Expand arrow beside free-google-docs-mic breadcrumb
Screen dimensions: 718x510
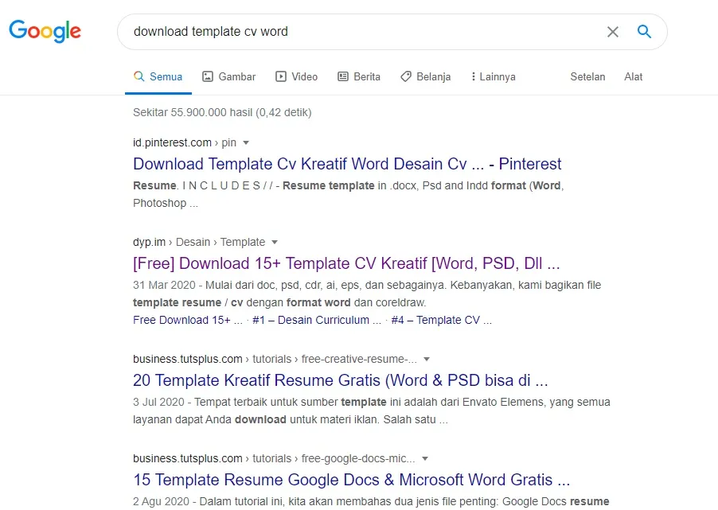click(425, 459)
